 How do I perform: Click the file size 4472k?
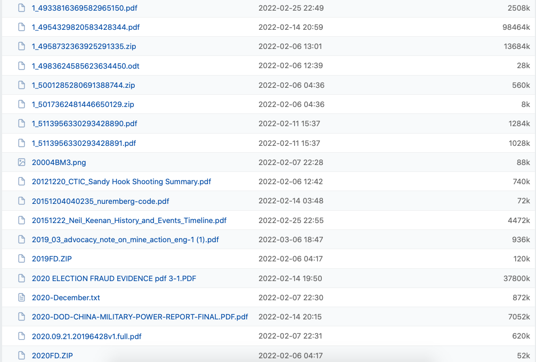[x=519, y=220]
